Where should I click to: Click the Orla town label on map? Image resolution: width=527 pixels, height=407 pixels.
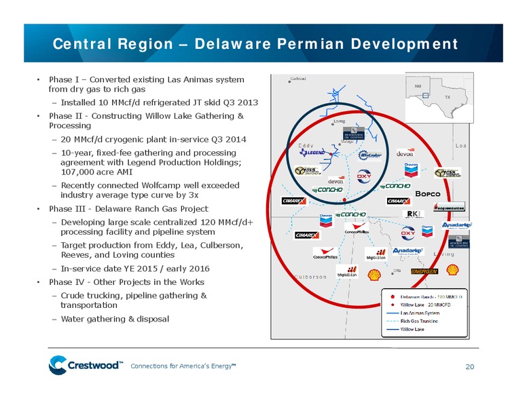coord(397,271)
